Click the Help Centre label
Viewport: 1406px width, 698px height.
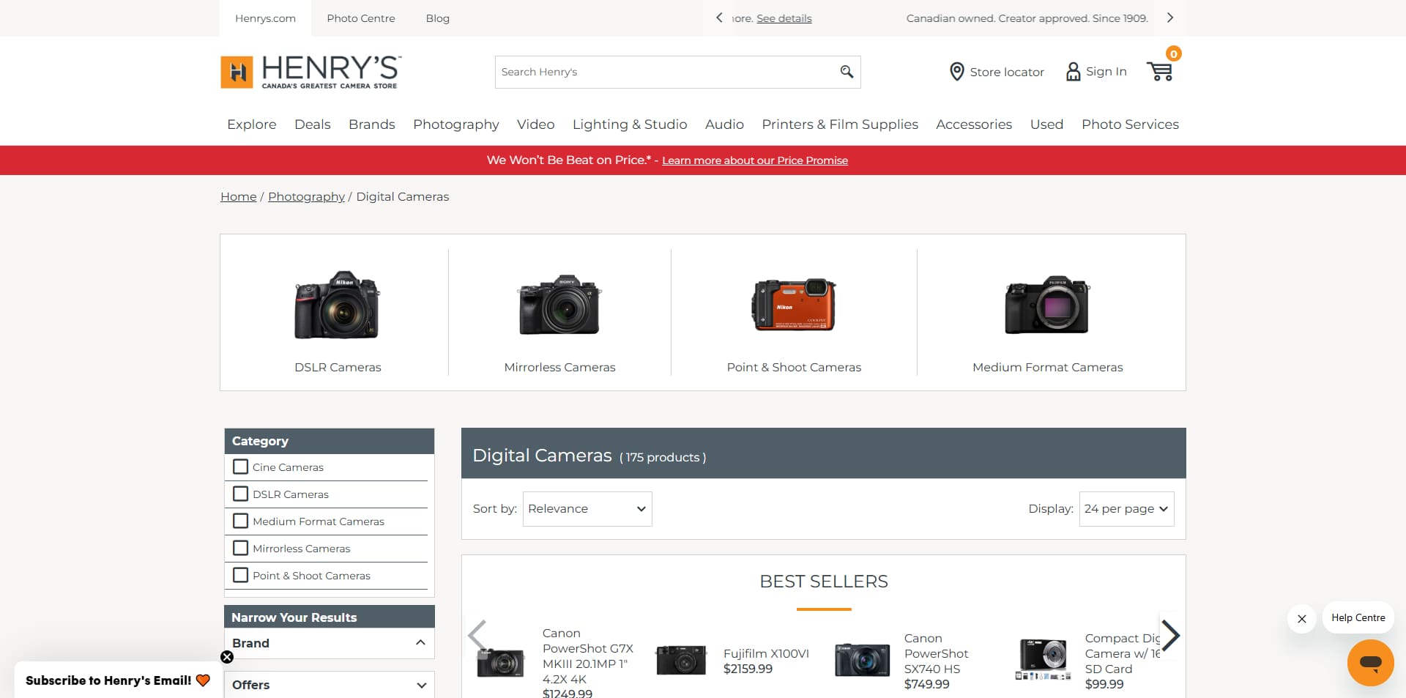[x=1358, y=617]
